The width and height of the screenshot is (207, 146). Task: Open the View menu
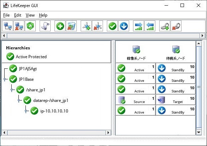[30, 15]
